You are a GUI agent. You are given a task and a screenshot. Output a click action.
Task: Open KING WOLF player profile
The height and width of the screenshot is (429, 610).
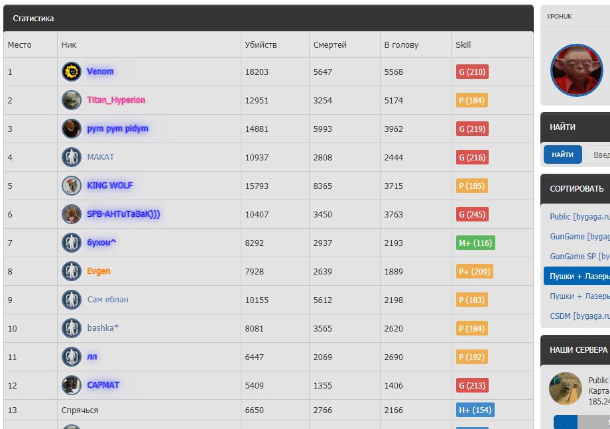[x=109, y=186]
